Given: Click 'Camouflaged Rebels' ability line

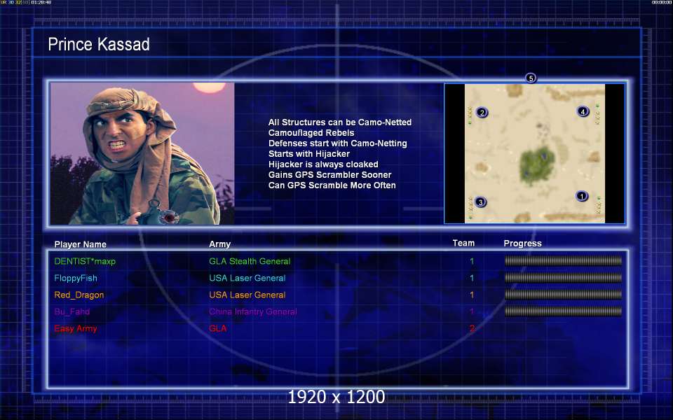Looking at the screenshot, I should pyautogui.click(x=311, y=133).
